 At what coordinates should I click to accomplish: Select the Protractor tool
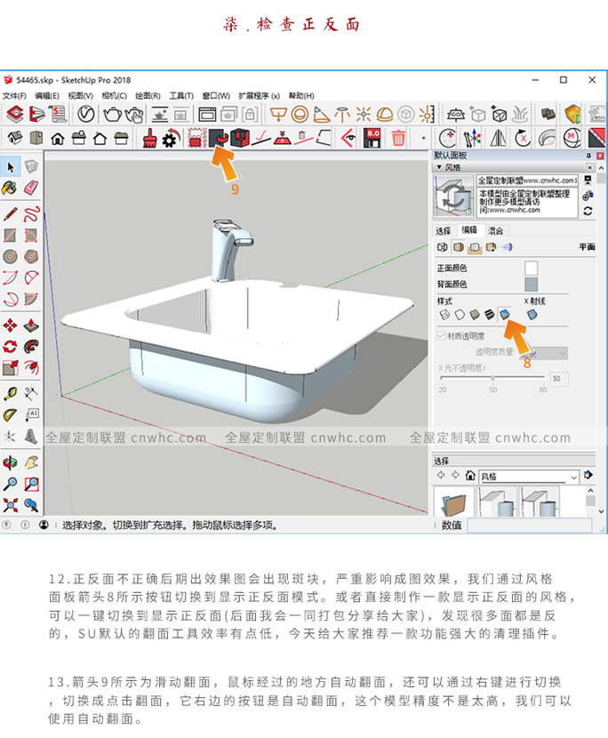point(10,414)
